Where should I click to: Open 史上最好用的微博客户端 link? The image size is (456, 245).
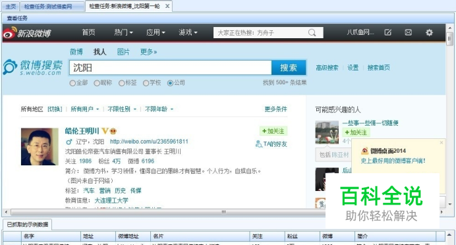tap(393, 161)
